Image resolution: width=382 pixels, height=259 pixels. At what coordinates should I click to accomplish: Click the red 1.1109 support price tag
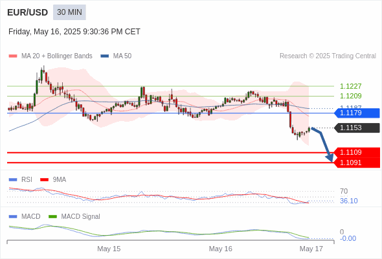point(357,153)
